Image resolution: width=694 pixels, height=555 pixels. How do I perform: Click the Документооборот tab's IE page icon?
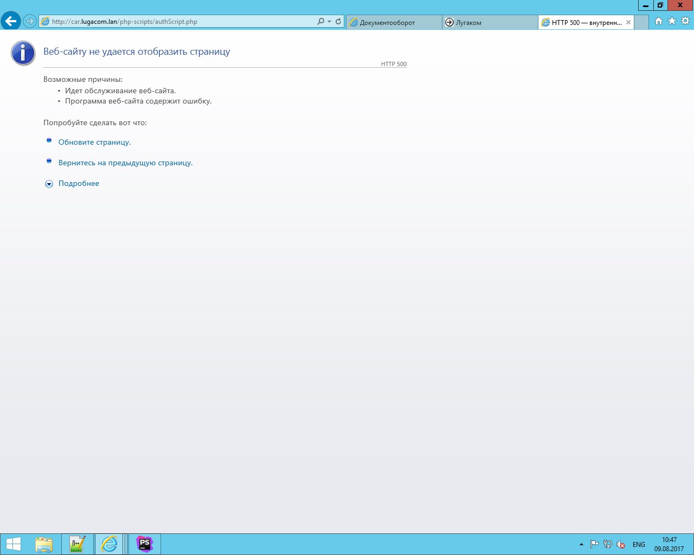pos(354,22)
